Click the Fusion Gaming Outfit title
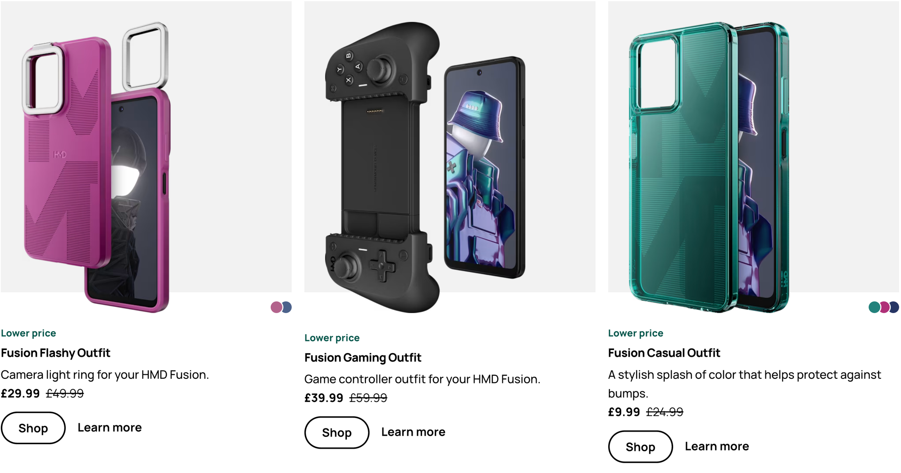901x473 pixels. [x=363, y=358]
